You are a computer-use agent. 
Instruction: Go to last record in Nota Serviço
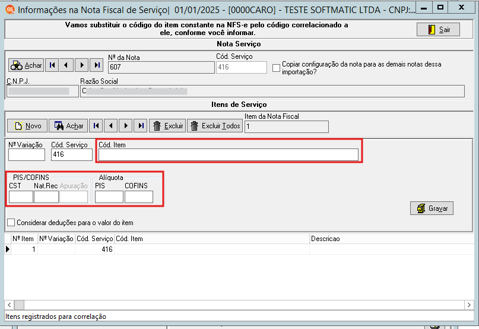pos(97,65)
